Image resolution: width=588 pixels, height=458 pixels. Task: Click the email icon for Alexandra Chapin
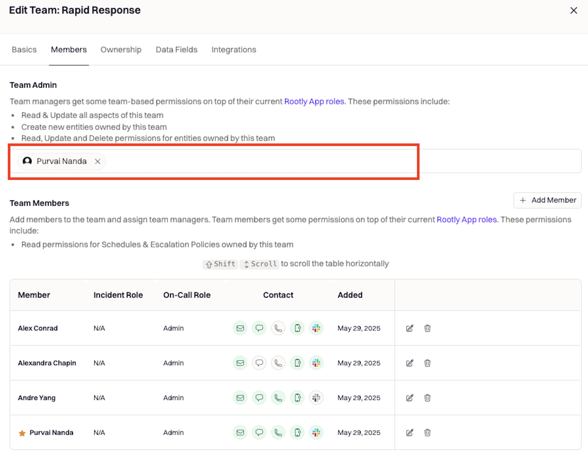point(240,363)
